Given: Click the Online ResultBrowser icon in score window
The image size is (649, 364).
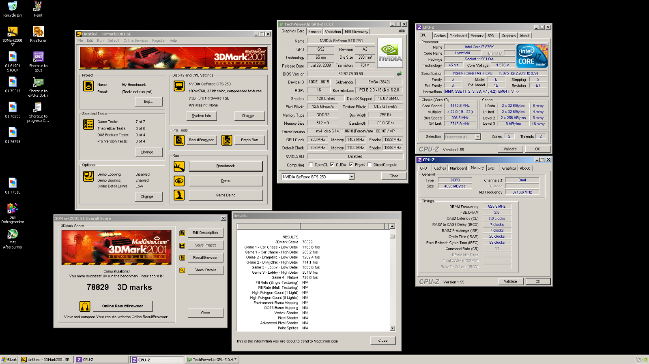Looking at the screenshot, I should tap(85, 306).
